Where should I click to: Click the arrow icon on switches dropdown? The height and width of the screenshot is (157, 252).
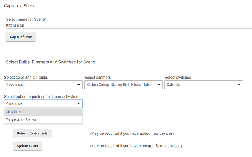(x=239, y=85)
